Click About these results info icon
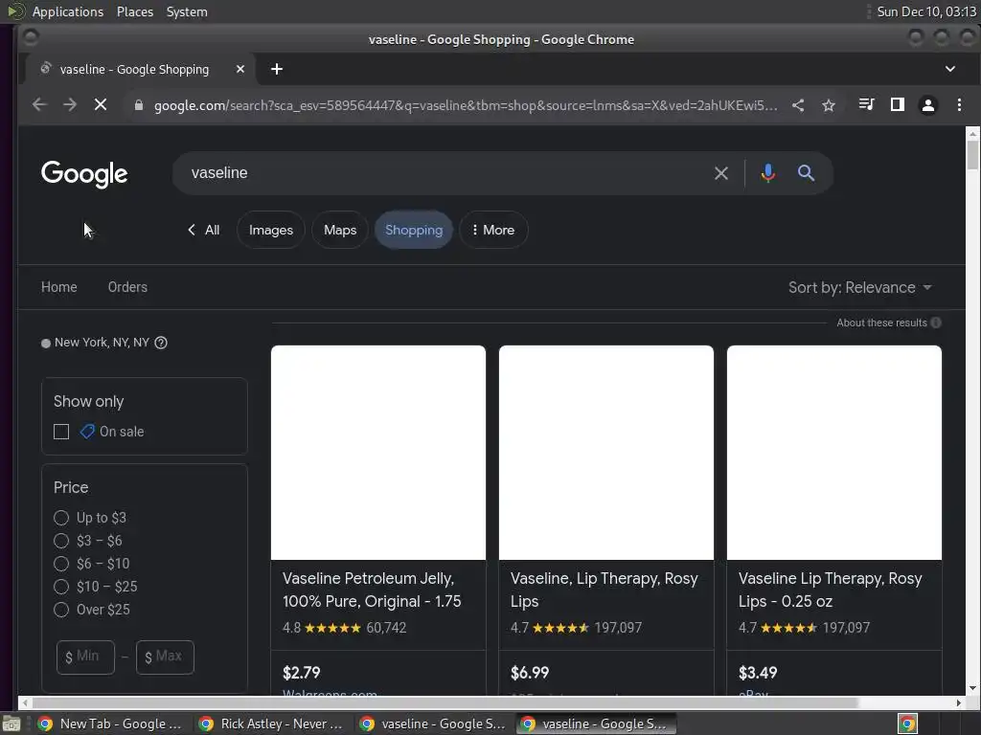 click(x=936, y=323)
